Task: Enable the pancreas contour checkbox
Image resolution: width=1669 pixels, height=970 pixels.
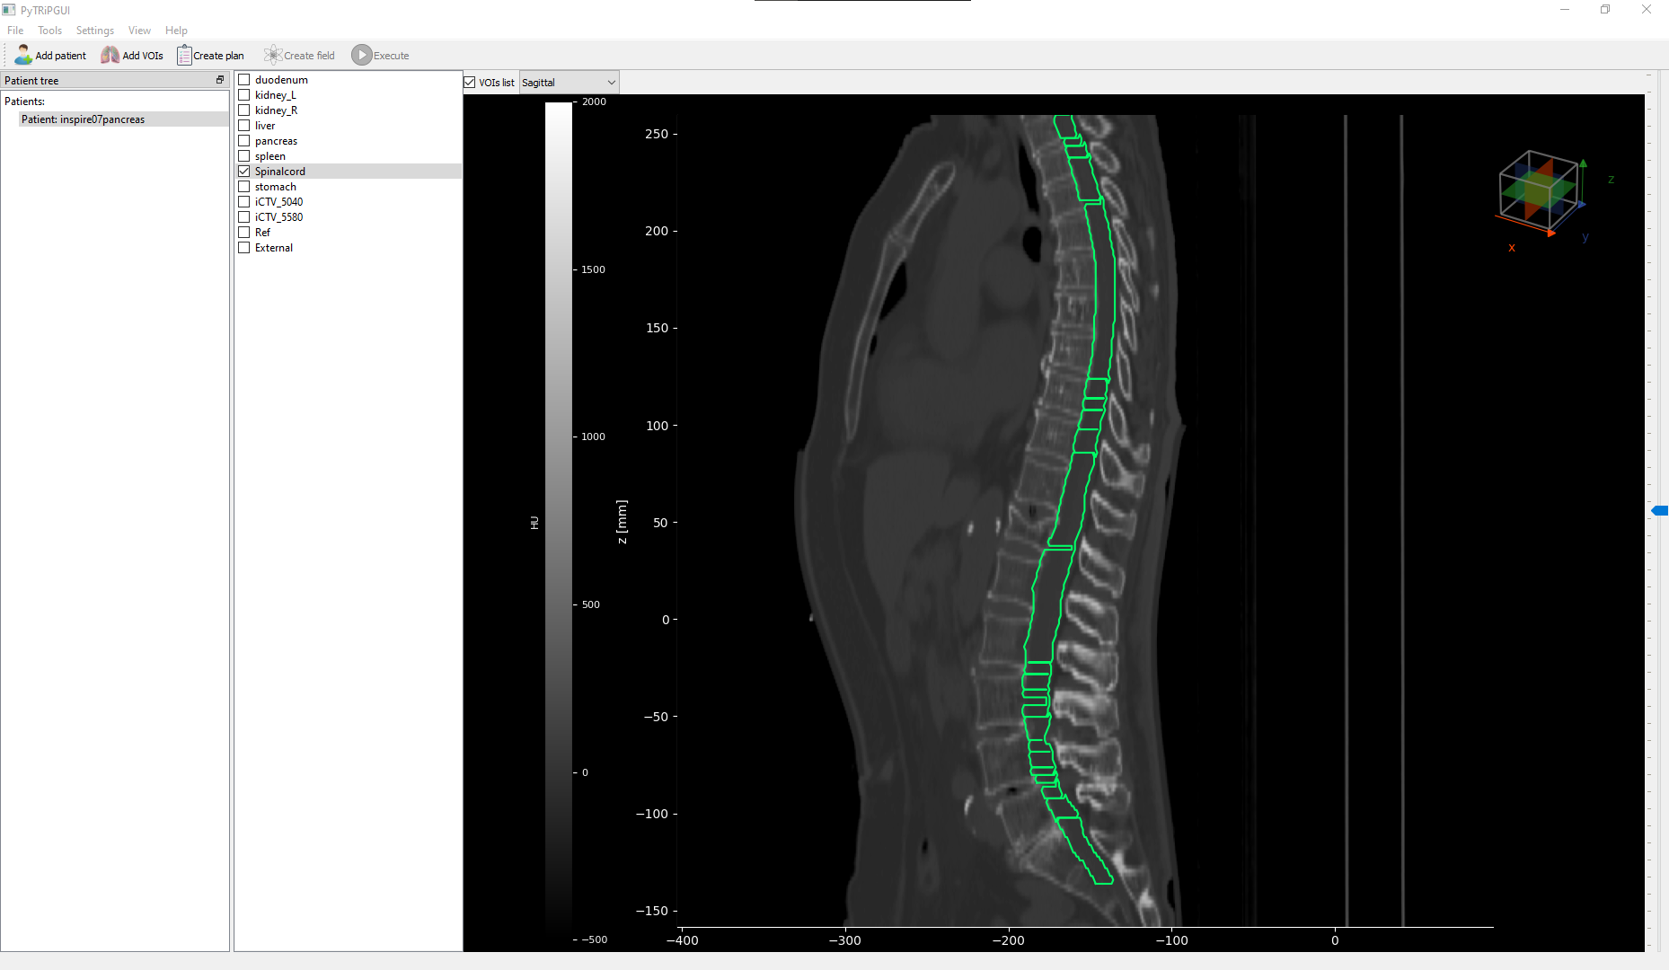Action: click(243, 140)
